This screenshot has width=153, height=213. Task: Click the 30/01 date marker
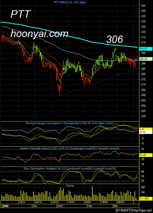[x=88, y=202]
